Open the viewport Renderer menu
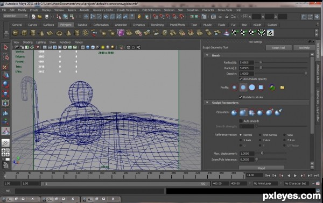This screenshot has height=203, width=323. coord(65,42)
